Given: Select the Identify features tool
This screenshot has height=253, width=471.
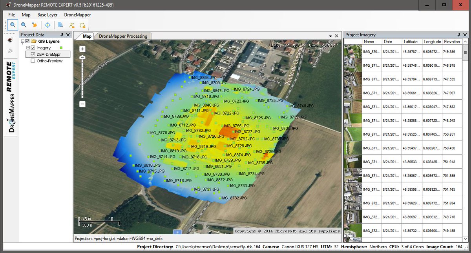Looking at the screenshot, I should click(61, 25).
